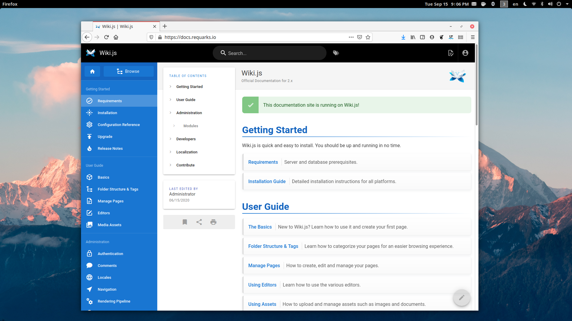Screen dimensions: 572x321
Task: Share the page via the share icon
Action: pyautogui.click(x=199, y=222)
